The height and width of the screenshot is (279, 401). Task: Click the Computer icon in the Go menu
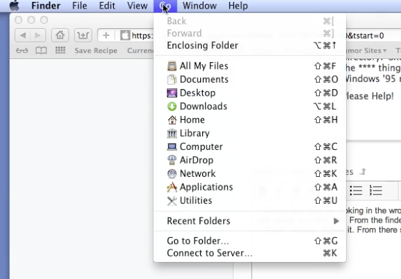(172, 147)
